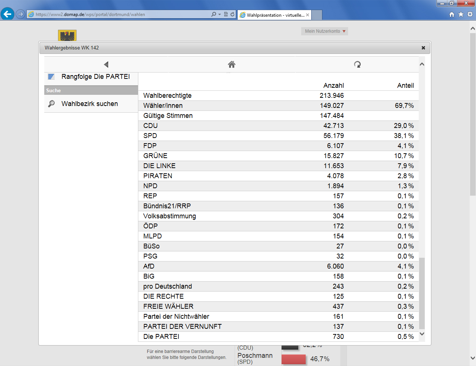The width and height of the screenshot is (476, 366).
Task: Open the Mein Nutzerkonto dropdown
Action: point(325,31)
